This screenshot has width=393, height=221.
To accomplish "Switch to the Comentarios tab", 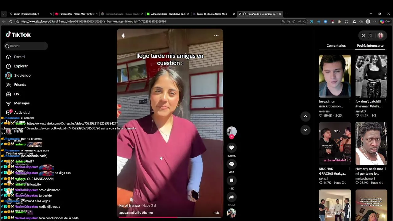I will [336, 46].
